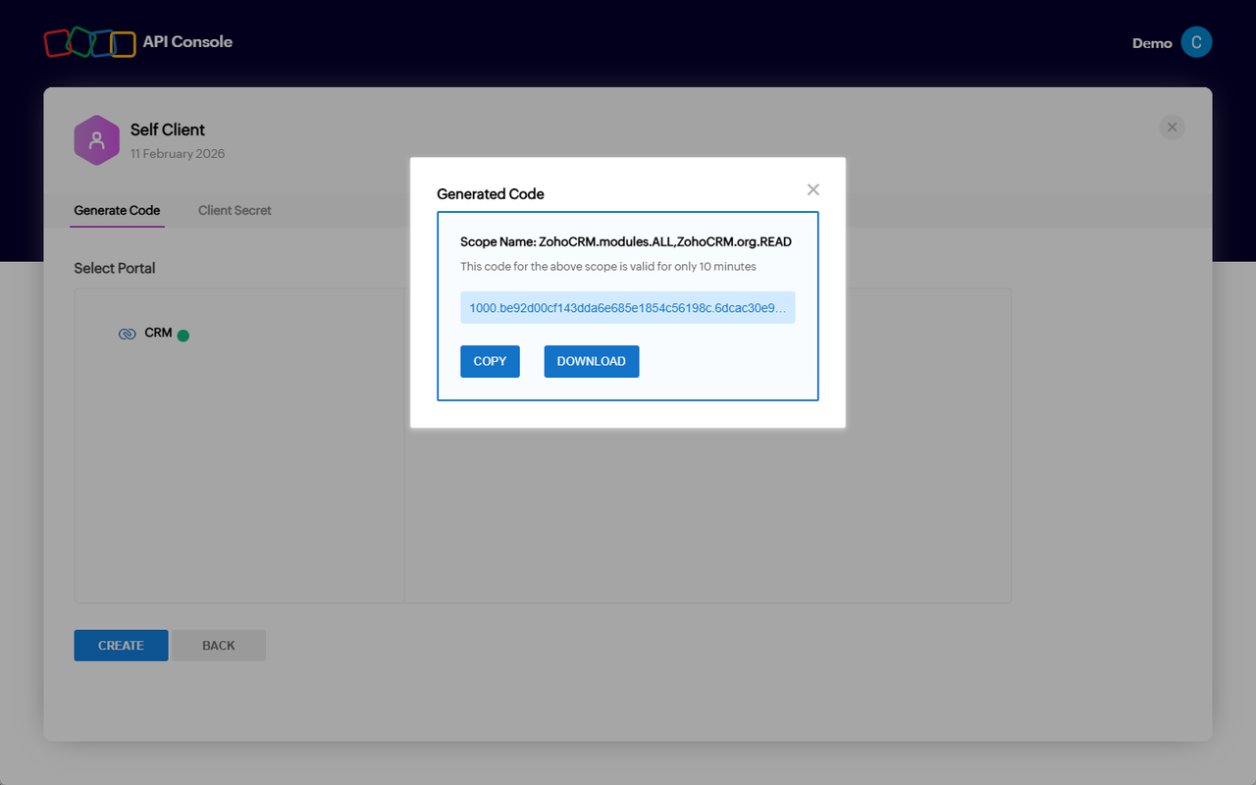Image resolution: width=1256 pixels, height=785 pixels.
Task: Go back with the BACK button
Action: (218, 646)
